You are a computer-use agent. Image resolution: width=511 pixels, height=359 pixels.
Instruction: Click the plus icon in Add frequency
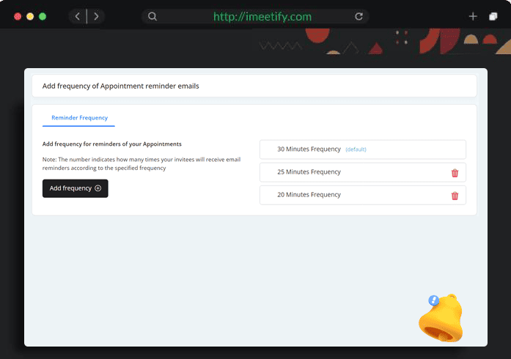tap(98, 188)
